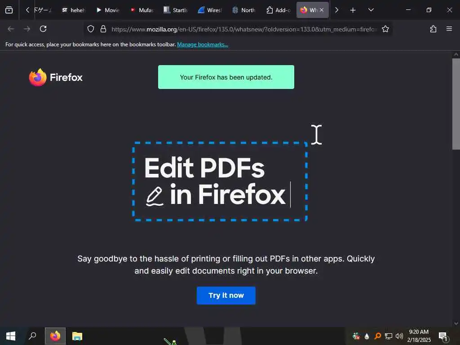This screenshot has width=460, height=345.
Task: Open the Firefox application menu
Action: [449, 29]
